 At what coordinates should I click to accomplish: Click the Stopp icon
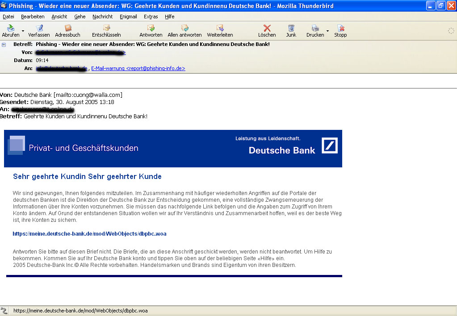click(x=340, y=28)
